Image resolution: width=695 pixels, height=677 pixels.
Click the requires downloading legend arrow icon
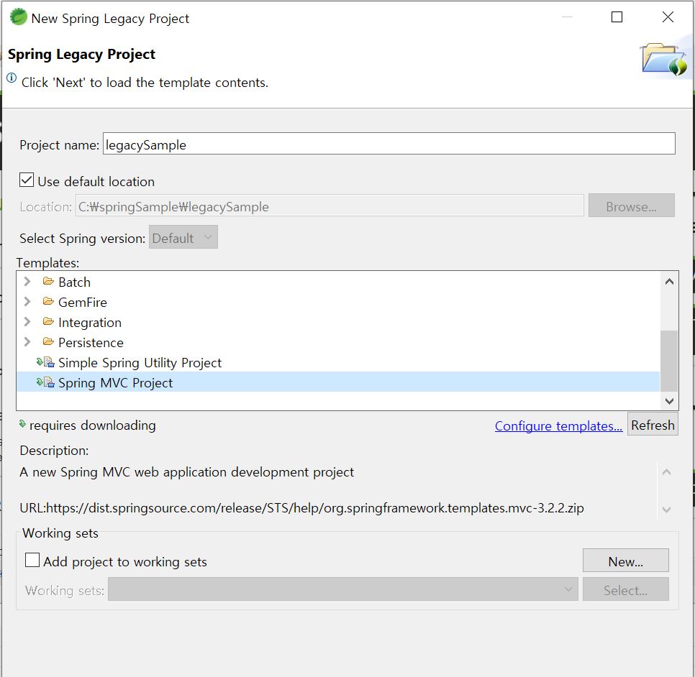(22, 424)
